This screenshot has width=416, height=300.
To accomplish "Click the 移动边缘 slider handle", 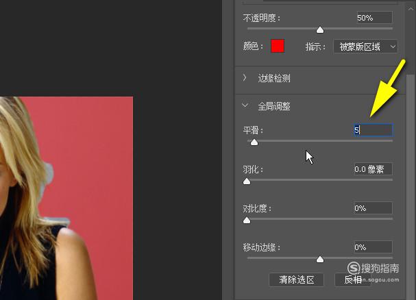I will 320,259.
